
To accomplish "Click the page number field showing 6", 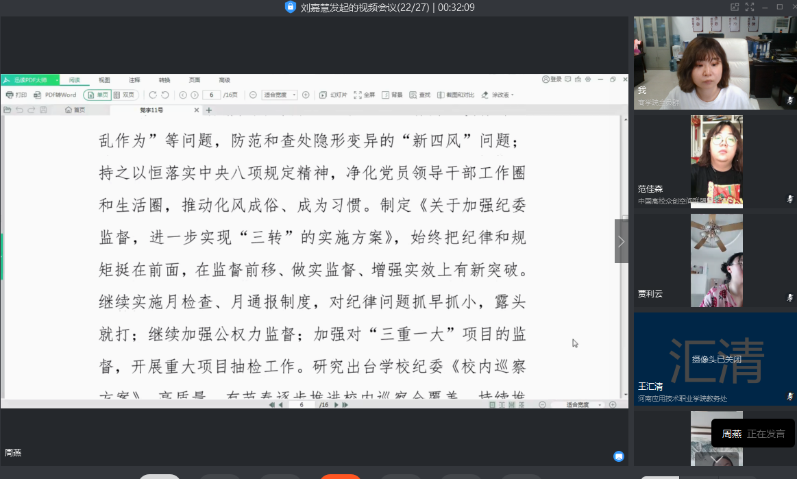I will (x=211, y=95).
